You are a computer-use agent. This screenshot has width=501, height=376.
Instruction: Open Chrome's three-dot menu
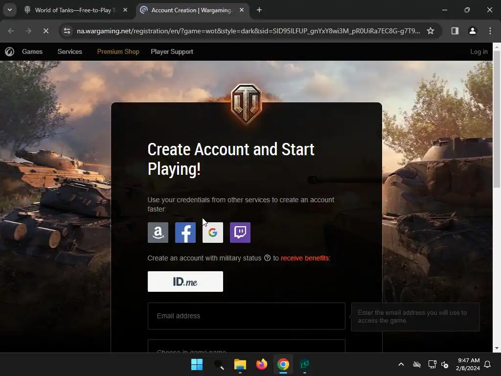coord(490,31)
